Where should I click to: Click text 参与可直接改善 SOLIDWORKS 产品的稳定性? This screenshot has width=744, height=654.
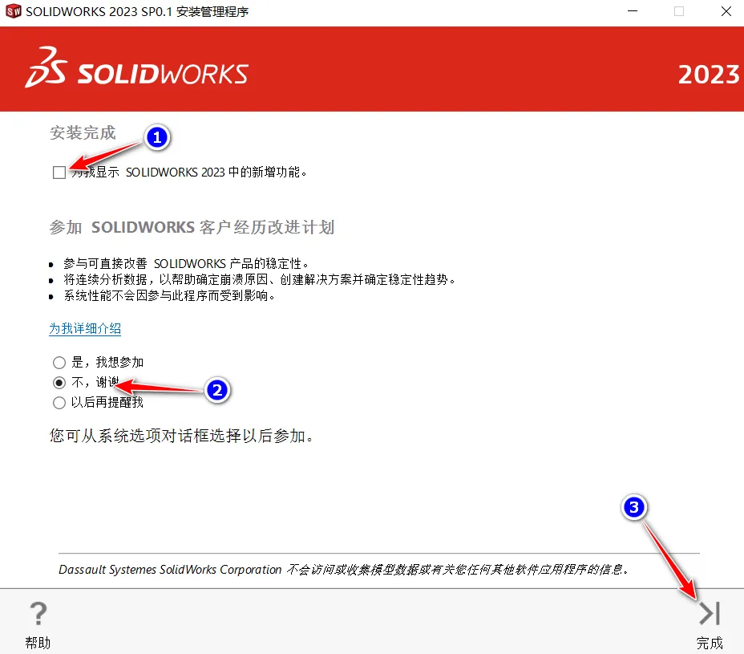click(186, 263)
